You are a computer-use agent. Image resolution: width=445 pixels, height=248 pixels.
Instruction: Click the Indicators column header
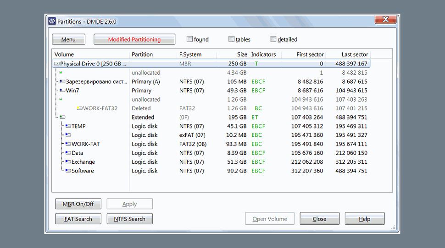(265, 54)
